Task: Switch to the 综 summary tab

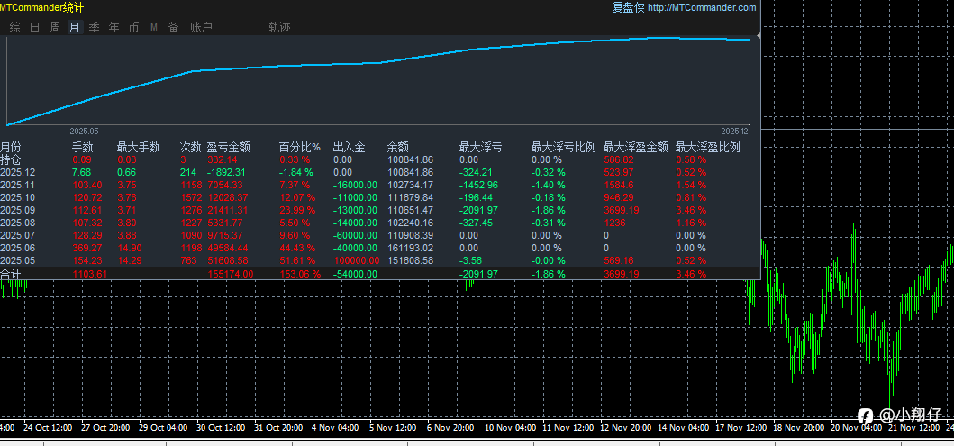Action: point(15,27)
